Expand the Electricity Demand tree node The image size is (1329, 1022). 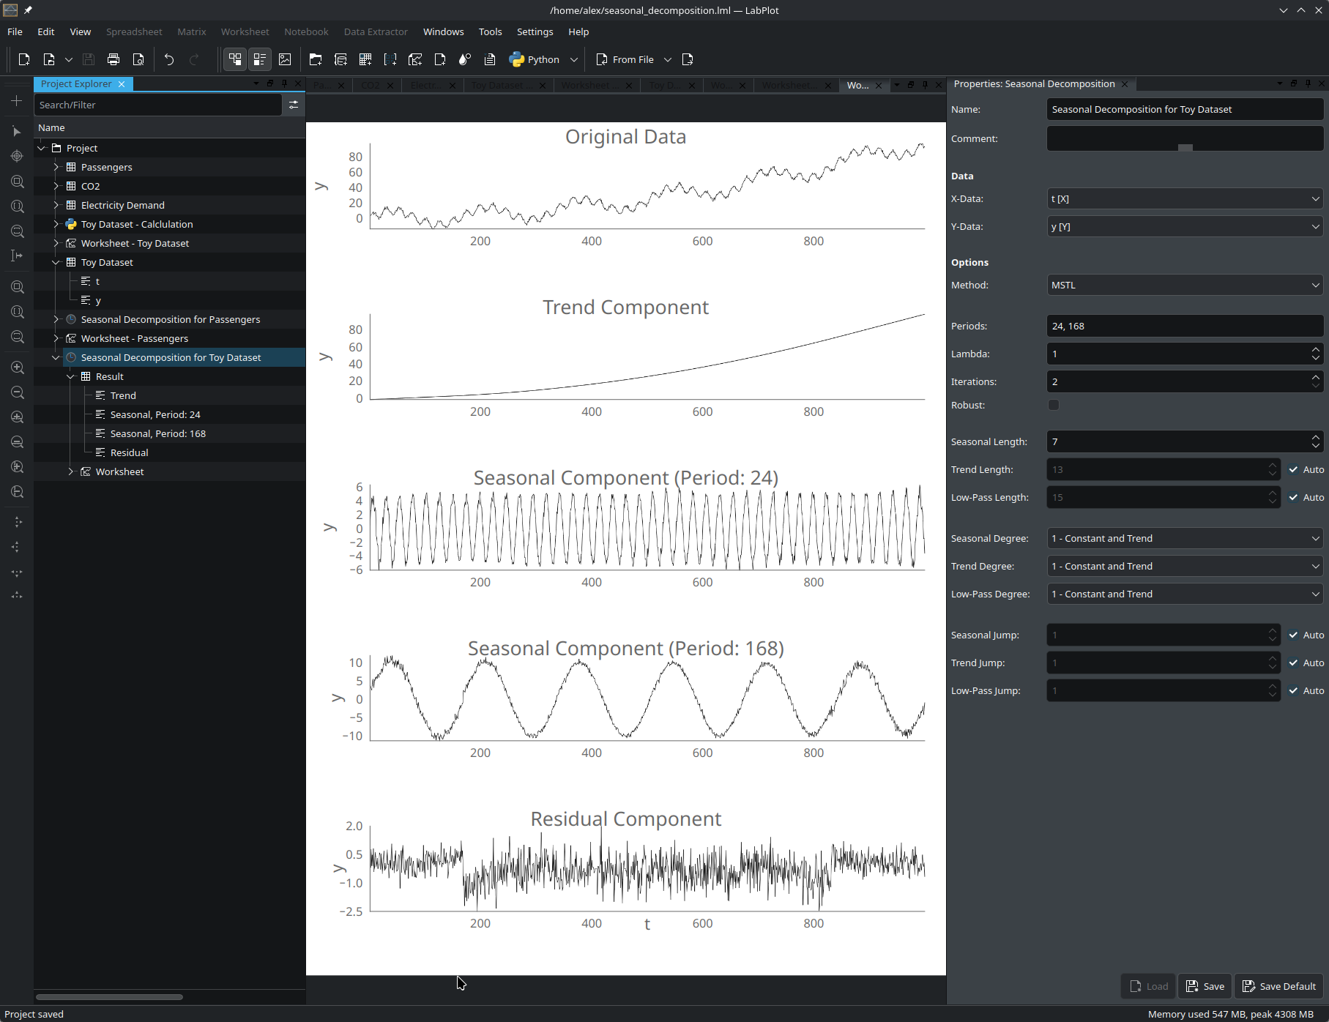point(56,205)
